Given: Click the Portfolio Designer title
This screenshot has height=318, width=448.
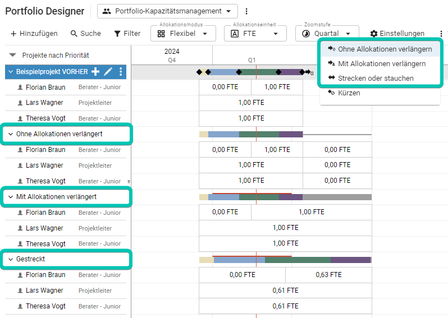Looking at the screenshot, I should point(45,11).
